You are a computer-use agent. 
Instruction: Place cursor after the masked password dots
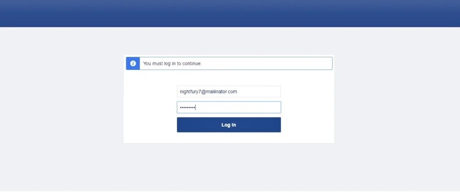coord(196,107)
